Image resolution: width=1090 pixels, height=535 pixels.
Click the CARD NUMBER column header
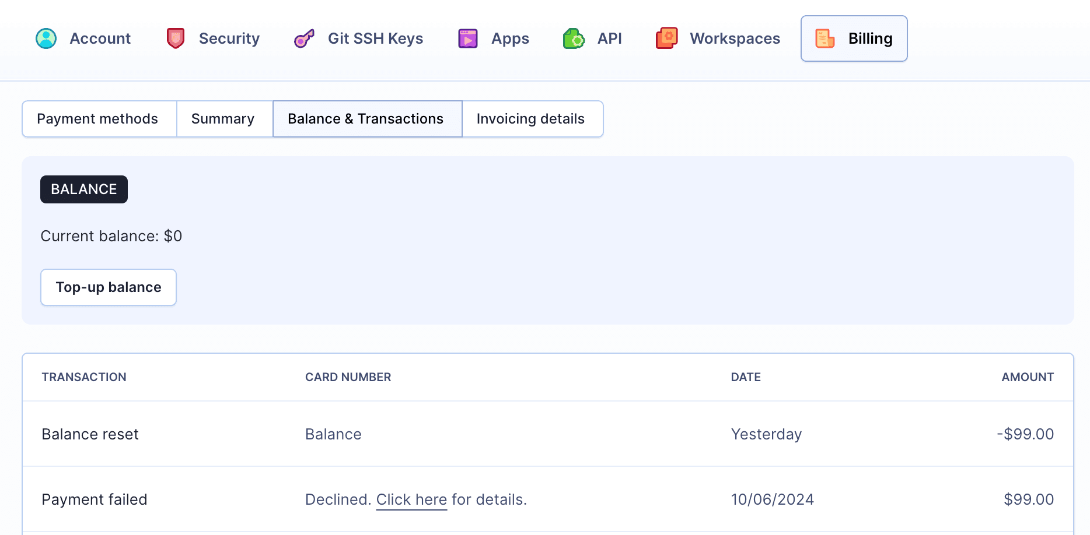coord(348,377)
